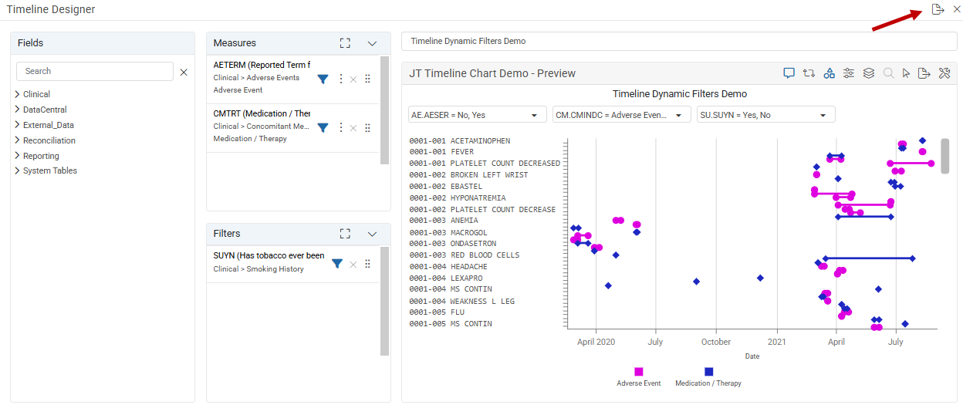963x405 pixels.
Task: Expand the Clinical tree node
Action: (18, 94)
